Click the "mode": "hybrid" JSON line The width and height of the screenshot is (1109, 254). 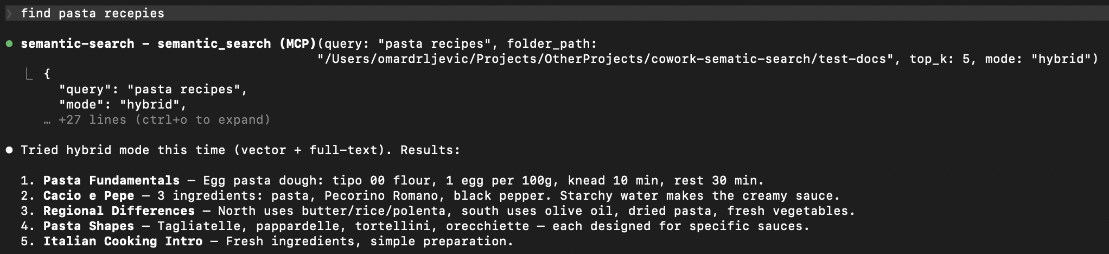(123, 105)
